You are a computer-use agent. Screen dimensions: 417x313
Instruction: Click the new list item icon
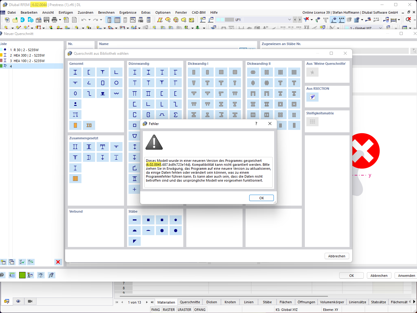click(3, 262)
